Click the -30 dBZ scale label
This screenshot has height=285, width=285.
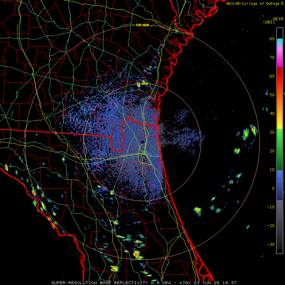coord(271,244)
